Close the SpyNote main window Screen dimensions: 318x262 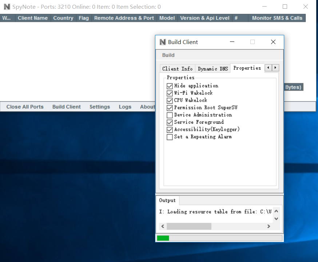pos(305,7)
